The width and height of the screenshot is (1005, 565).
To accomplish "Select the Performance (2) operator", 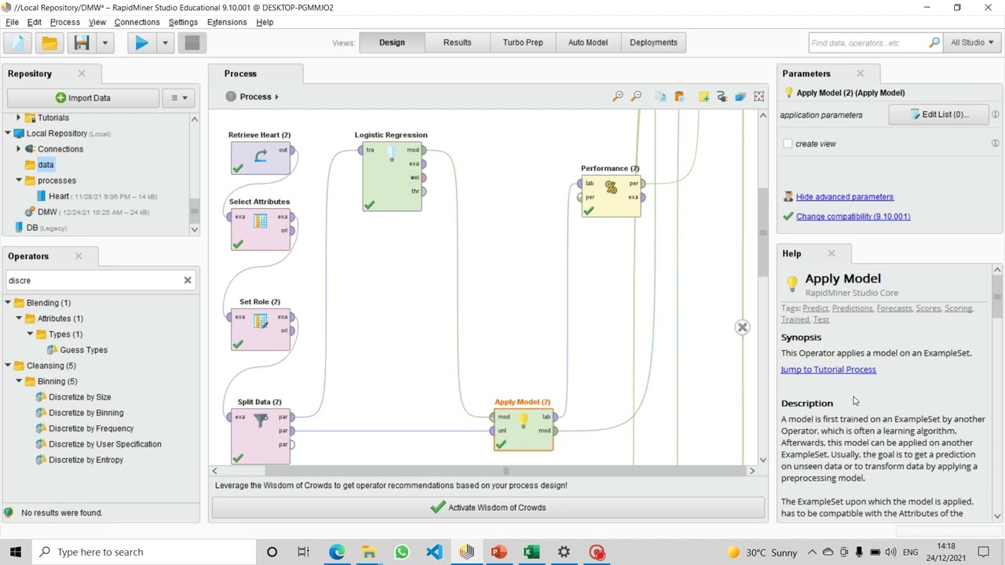I will coord(611,196).
